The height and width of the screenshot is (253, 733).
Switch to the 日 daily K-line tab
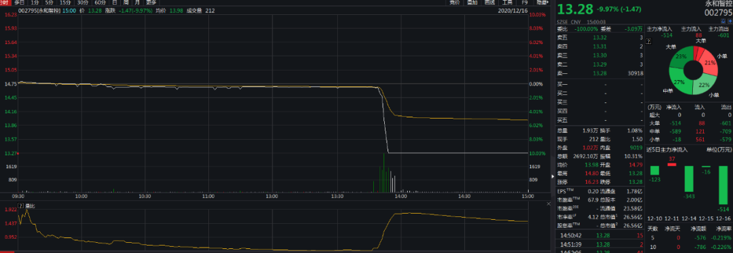pyautogui.click(x=115, y=2)
